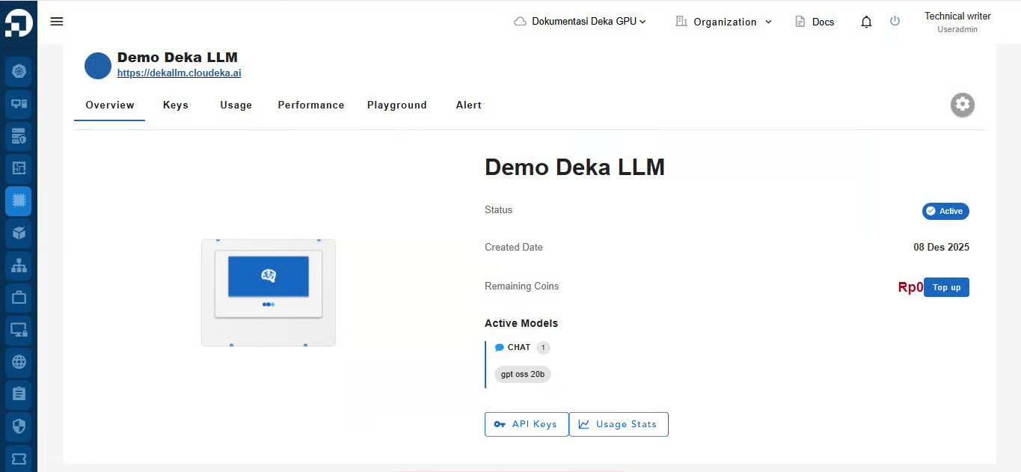Open the settings gear icon

(963, 104)
